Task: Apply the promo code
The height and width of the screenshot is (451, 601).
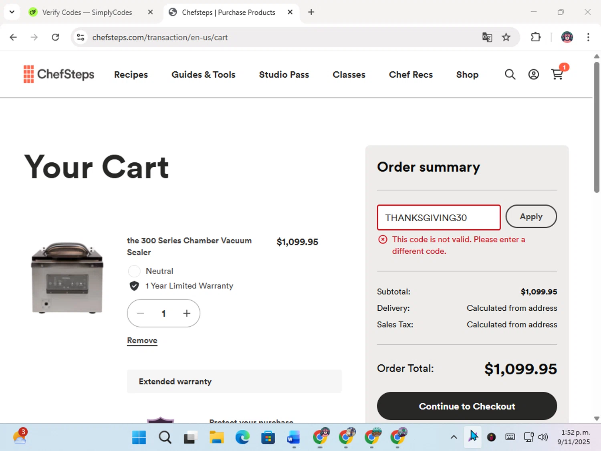Action: click(531, 216)
